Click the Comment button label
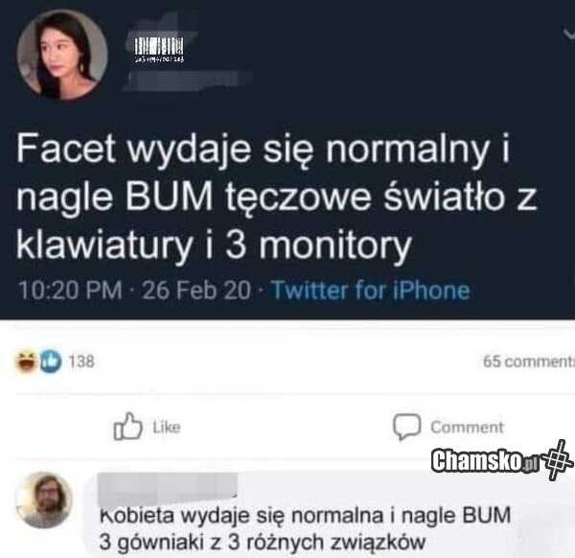The height and width of the screenshot is (558, 575). coord(468,428)
